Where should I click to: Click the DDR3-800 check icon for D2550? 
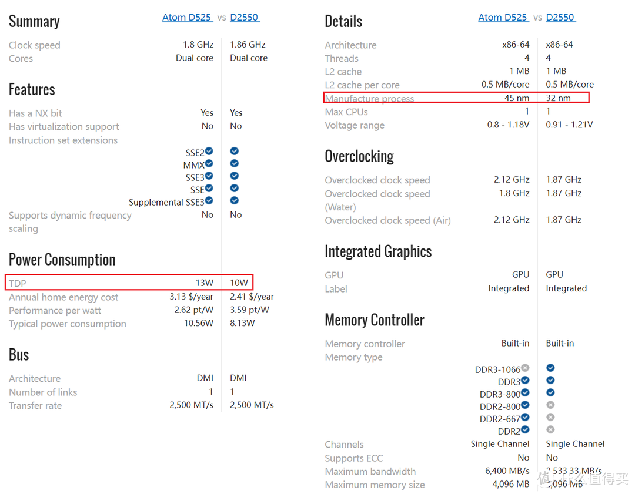point(550,392)
